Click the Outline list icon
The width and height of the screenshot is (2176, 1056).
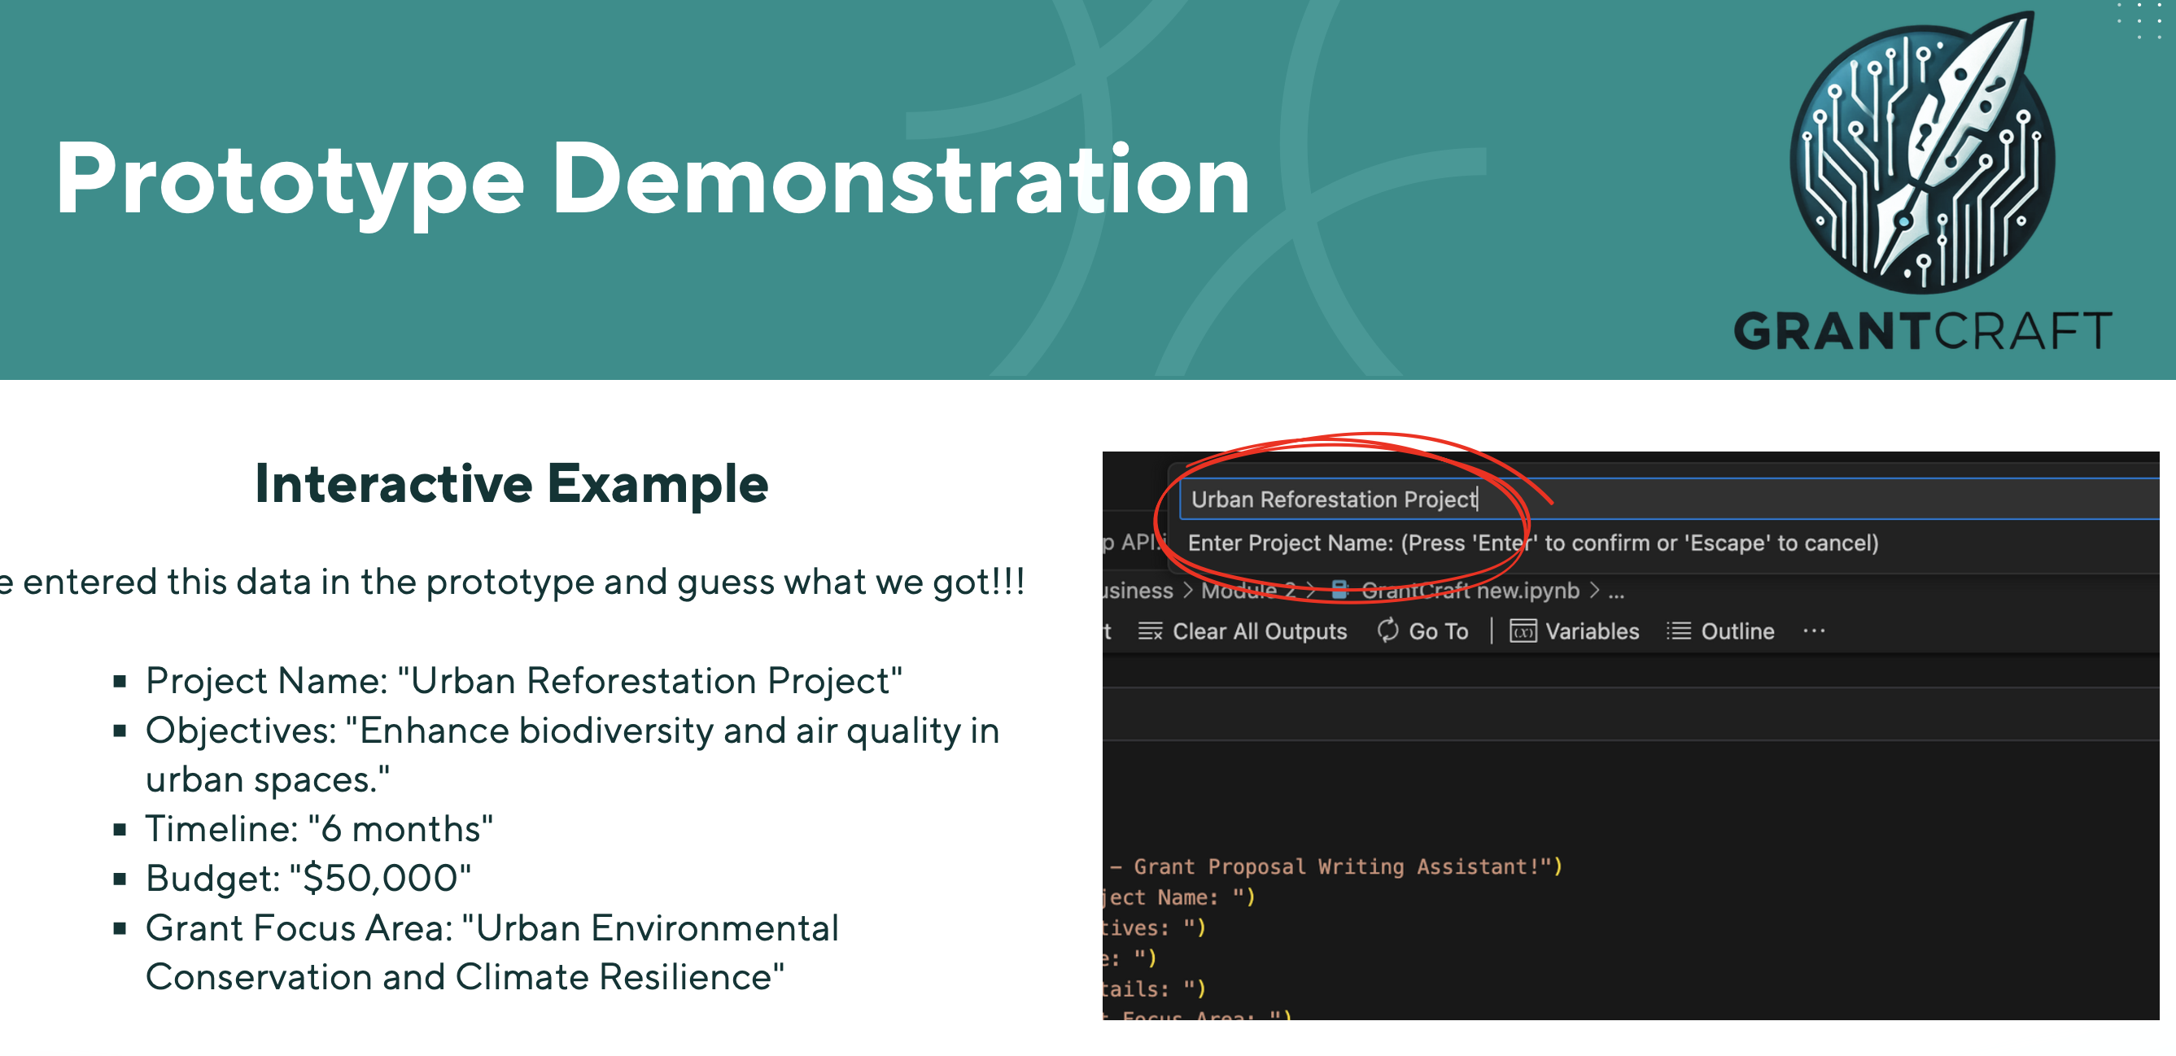1679,631
